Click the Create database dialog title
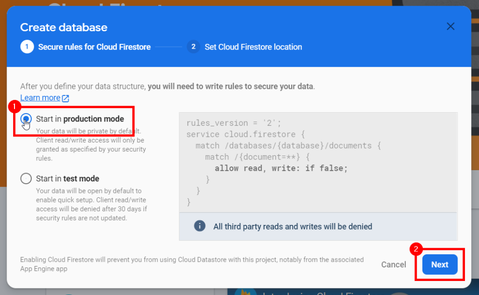Image resolution: width=479 pixels, height=295 pixels. 64,27
